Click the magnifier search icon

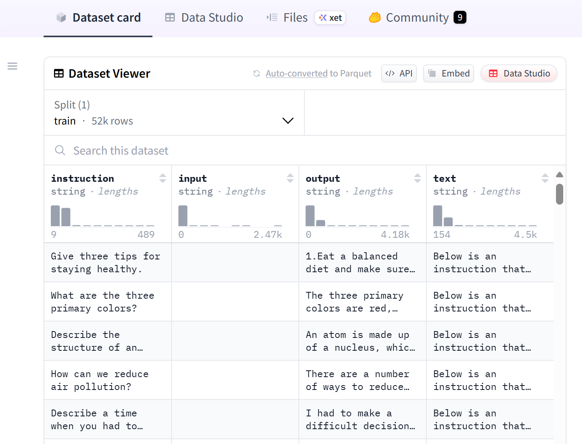pos(60,151)
